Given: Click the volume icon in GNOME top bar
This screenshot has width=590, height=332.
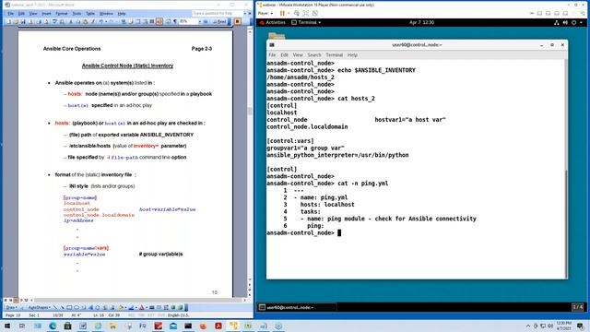Looking at the screenshot, I should click(x=565, y=22).
